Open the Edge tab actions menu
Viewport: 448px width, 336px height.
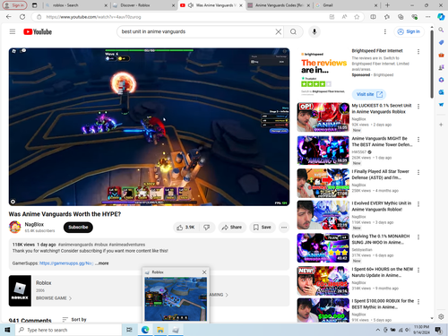click(34, 5)
